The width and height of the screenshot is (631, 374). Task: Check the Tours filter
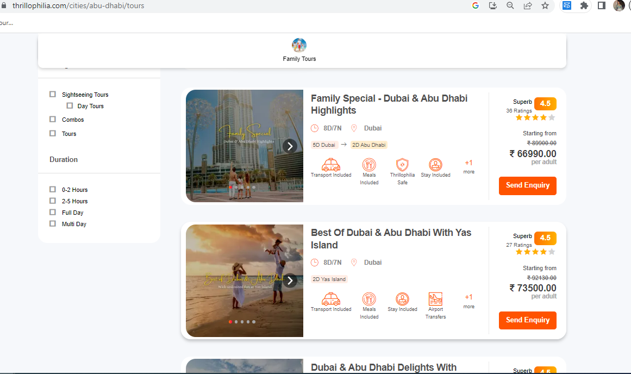53,133
